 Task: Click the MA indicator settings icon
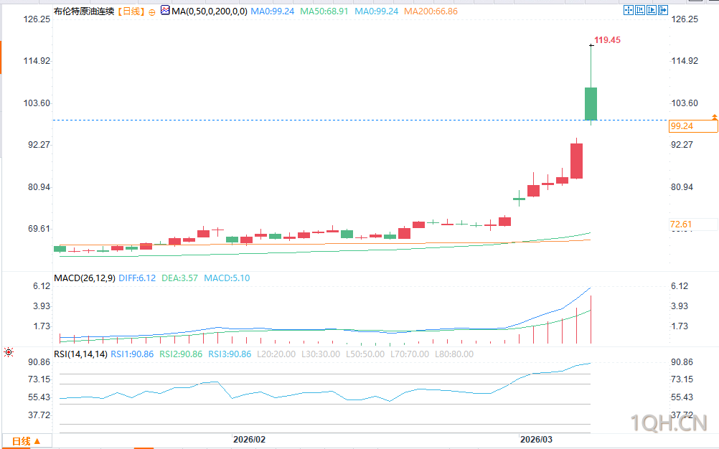point(165,11)
